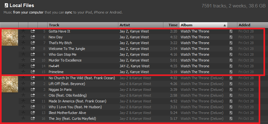
Task: Open Watch The Throne album cover art
Action: (x=10, y=37)
